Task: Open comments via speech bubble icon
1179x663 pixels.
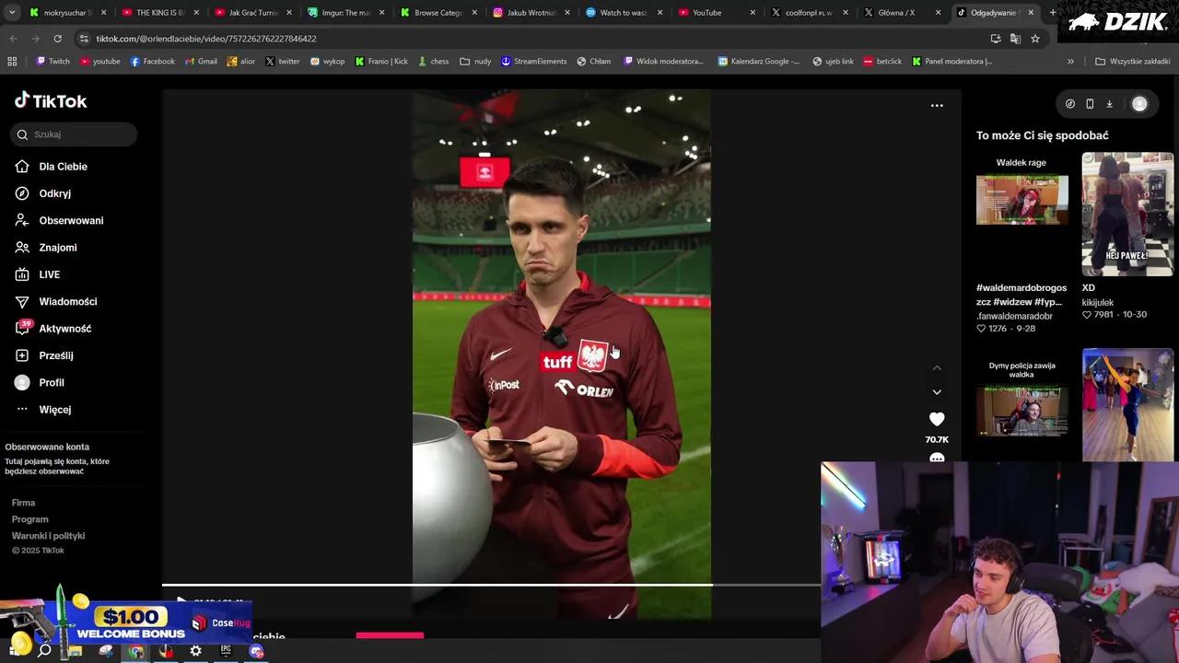Action: 937,457
